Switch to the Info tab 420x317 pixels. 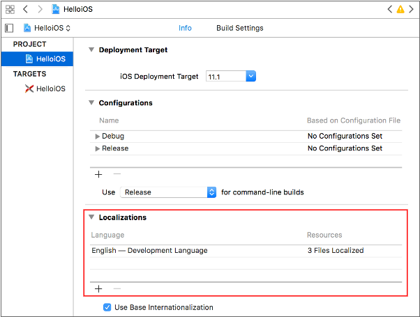pos(185,29)
